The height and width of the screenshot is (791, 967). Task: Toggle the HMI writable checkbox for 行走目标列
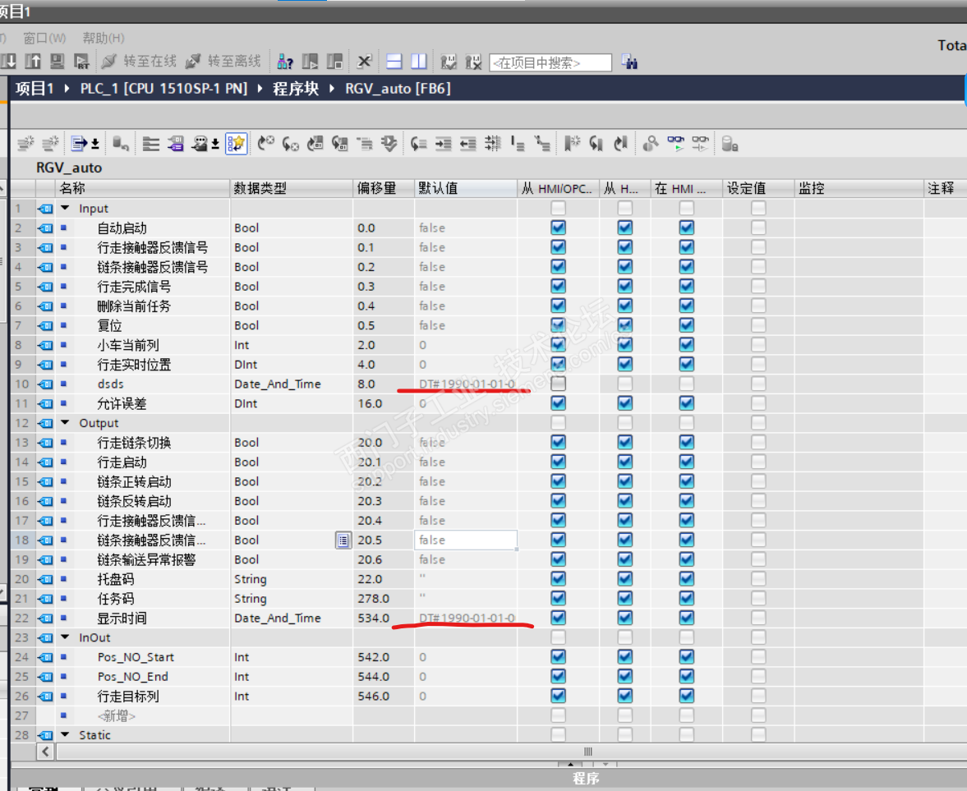coord(624,696)
